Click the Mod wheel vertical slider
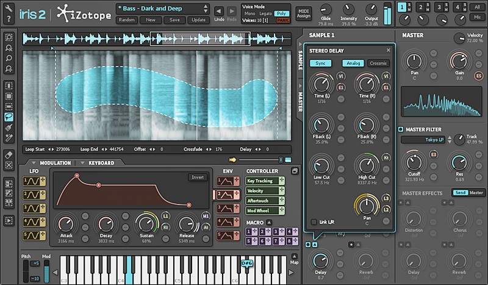Viewport: 488px width, 285px height. tap(46, 271)
